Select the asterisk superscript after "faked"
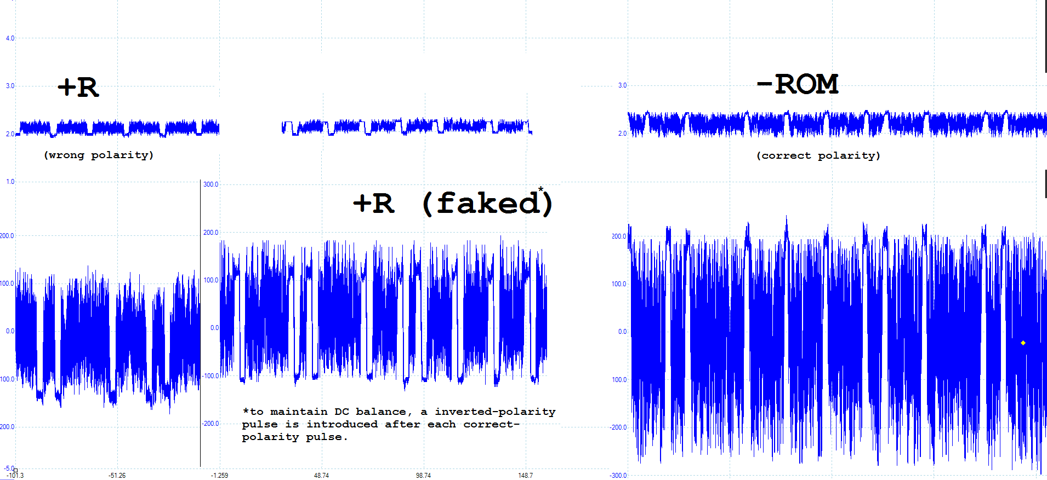Image resolution: width=1047 pixels, height=480 pixels. [540, 189]
